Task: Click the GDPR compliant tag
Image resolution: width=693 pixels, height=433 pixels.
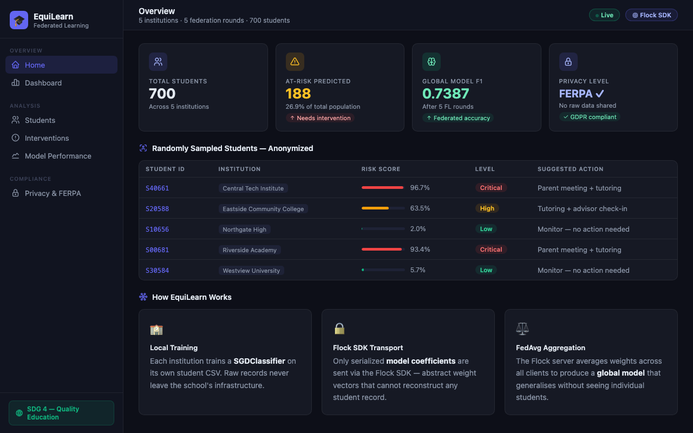Action: tap(590, 117)
